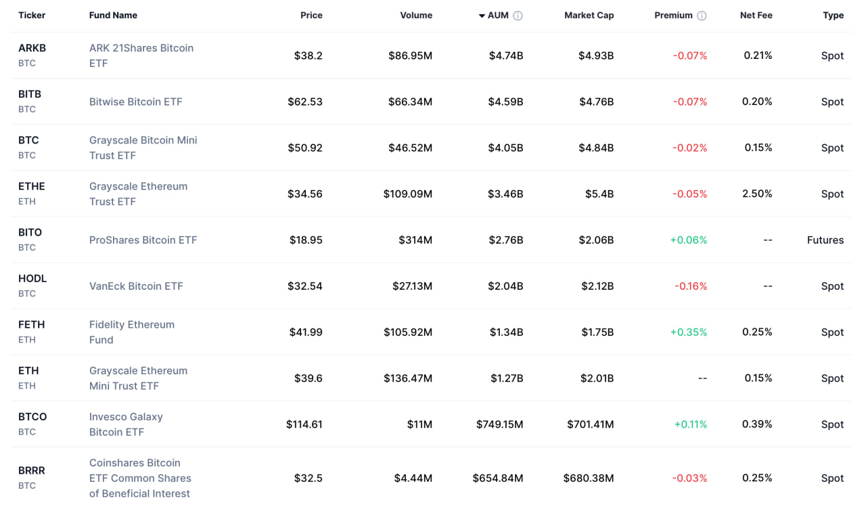The width and height of the screenshot is (866, 507).
Task: Open Invesco Galaxy Bitcoin ETF details
Action: click(x=126, y=424)
